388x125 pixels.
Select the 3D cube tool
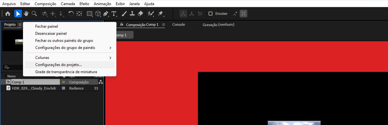click(98, 14)
